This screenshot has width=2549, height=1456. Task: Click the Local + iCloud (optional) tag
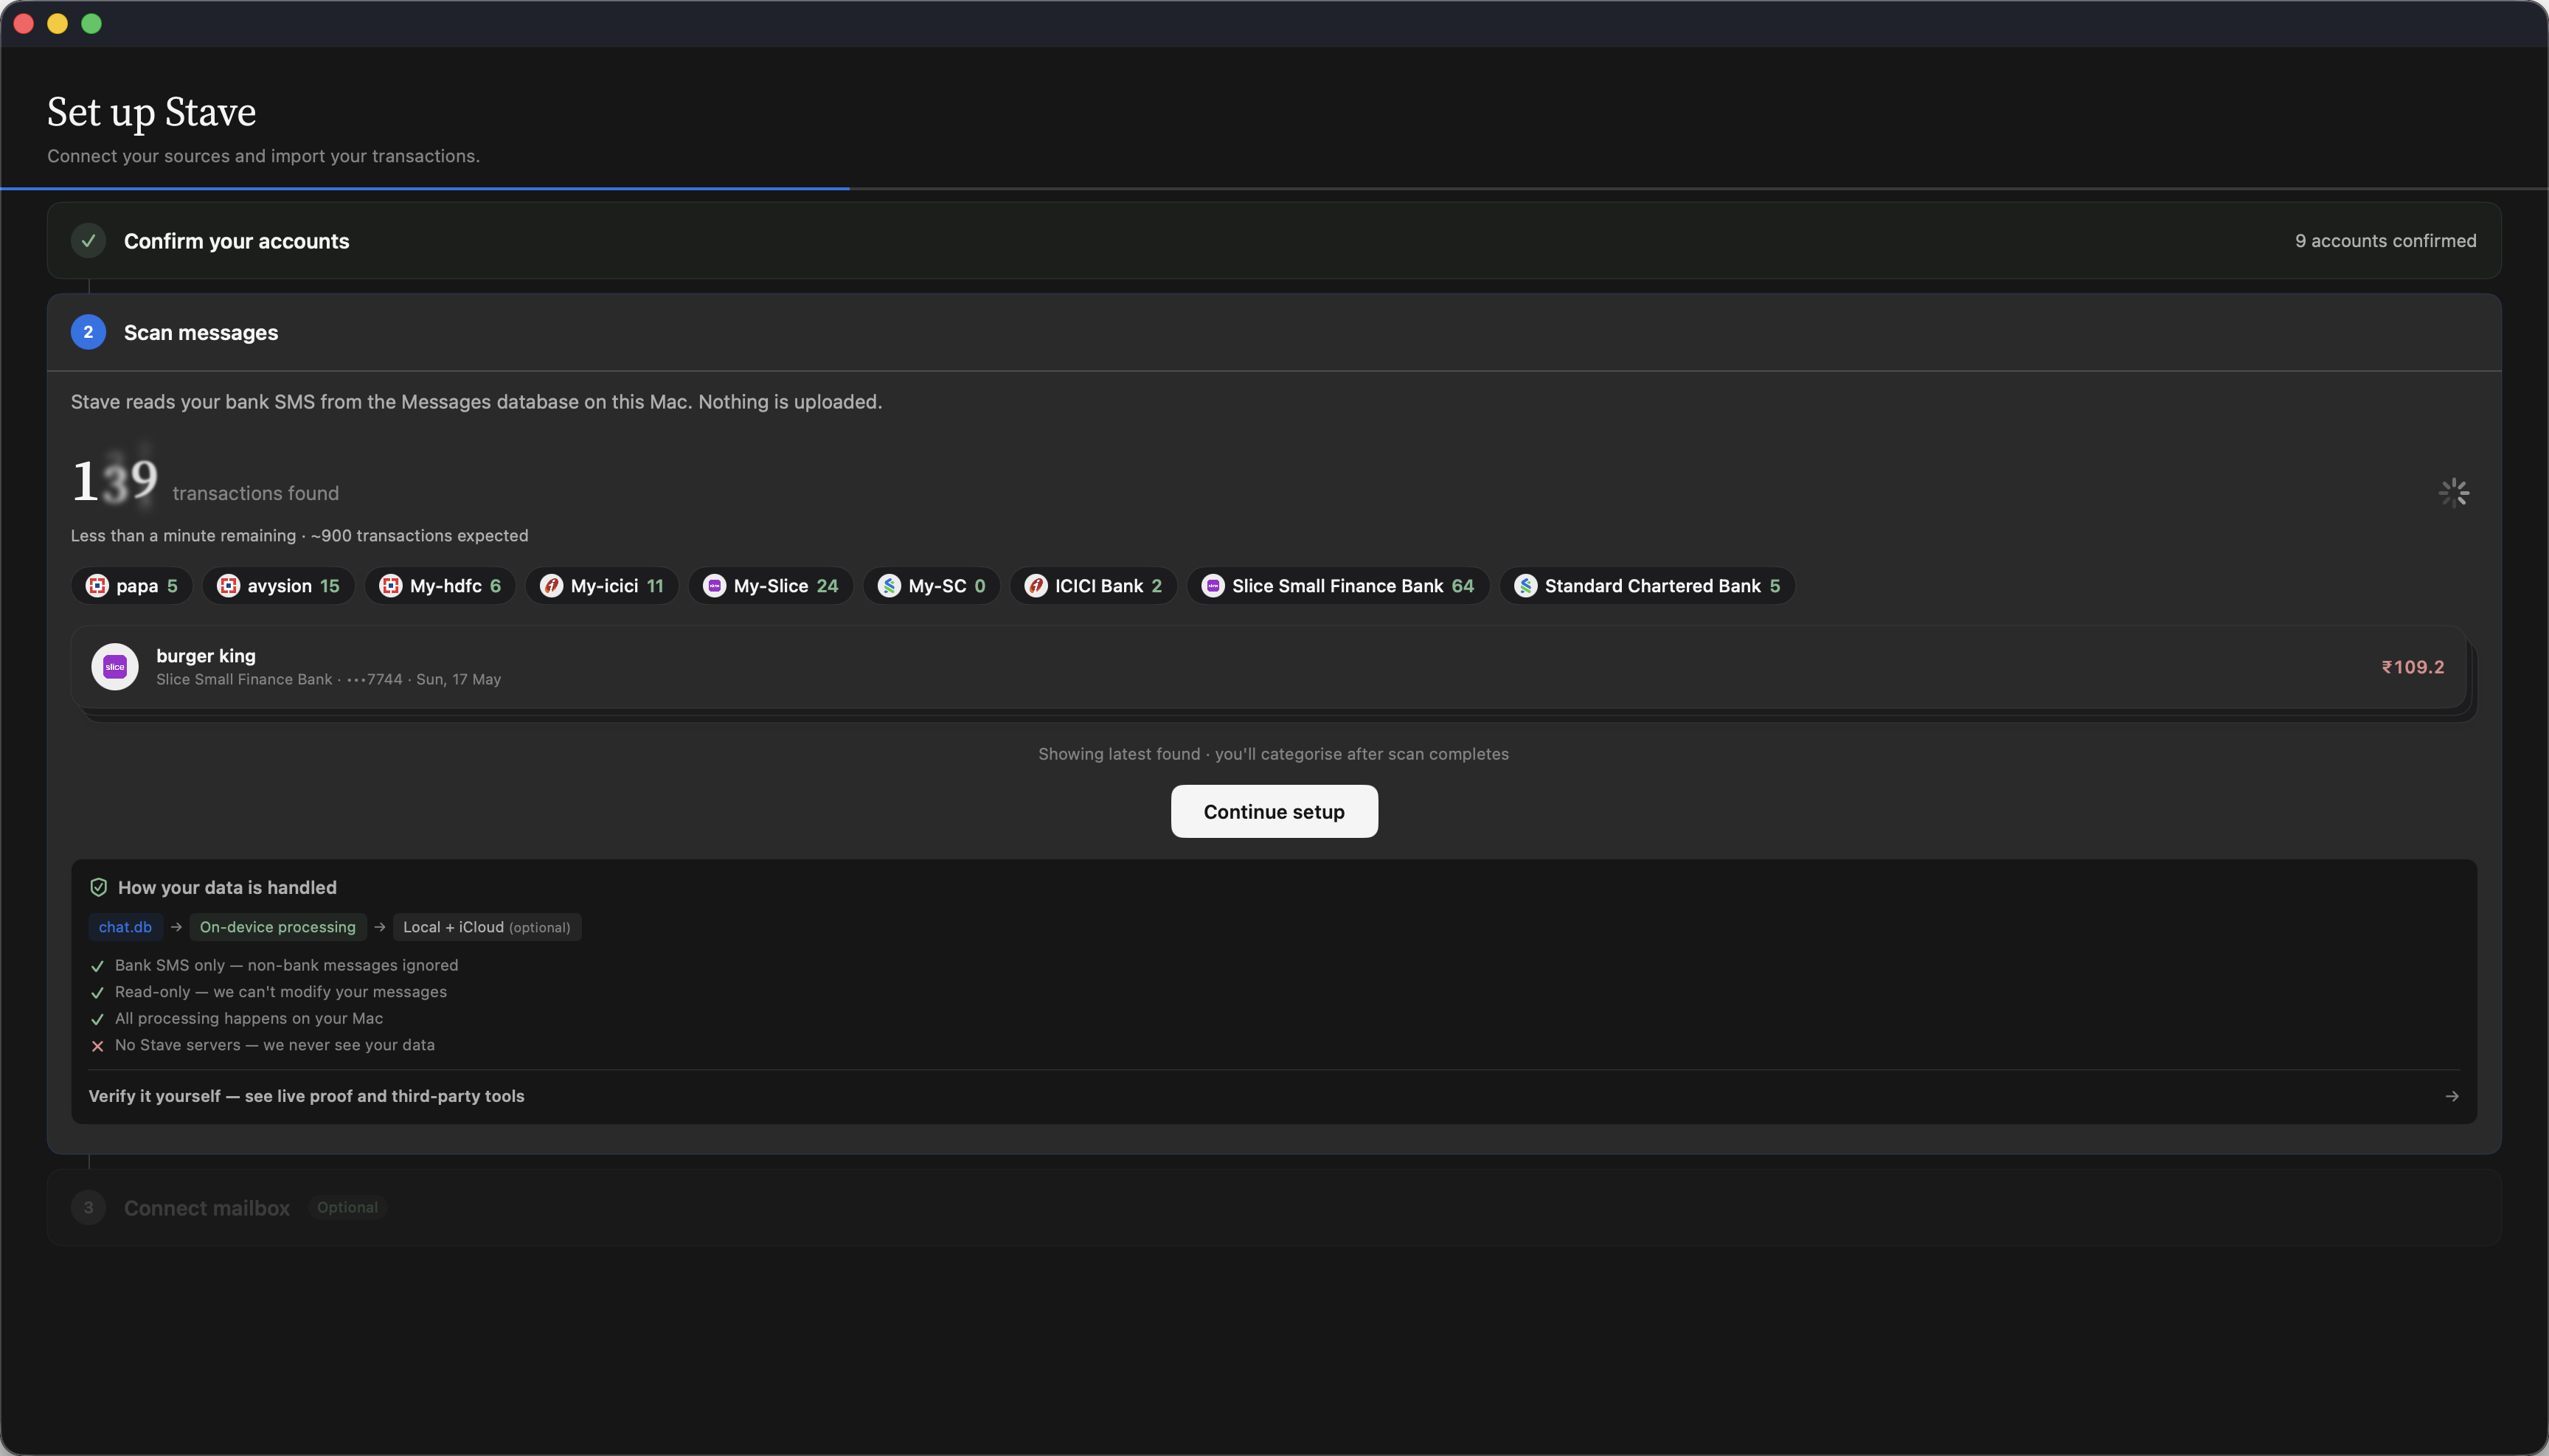pyautogui.click(x=487, y=927)
